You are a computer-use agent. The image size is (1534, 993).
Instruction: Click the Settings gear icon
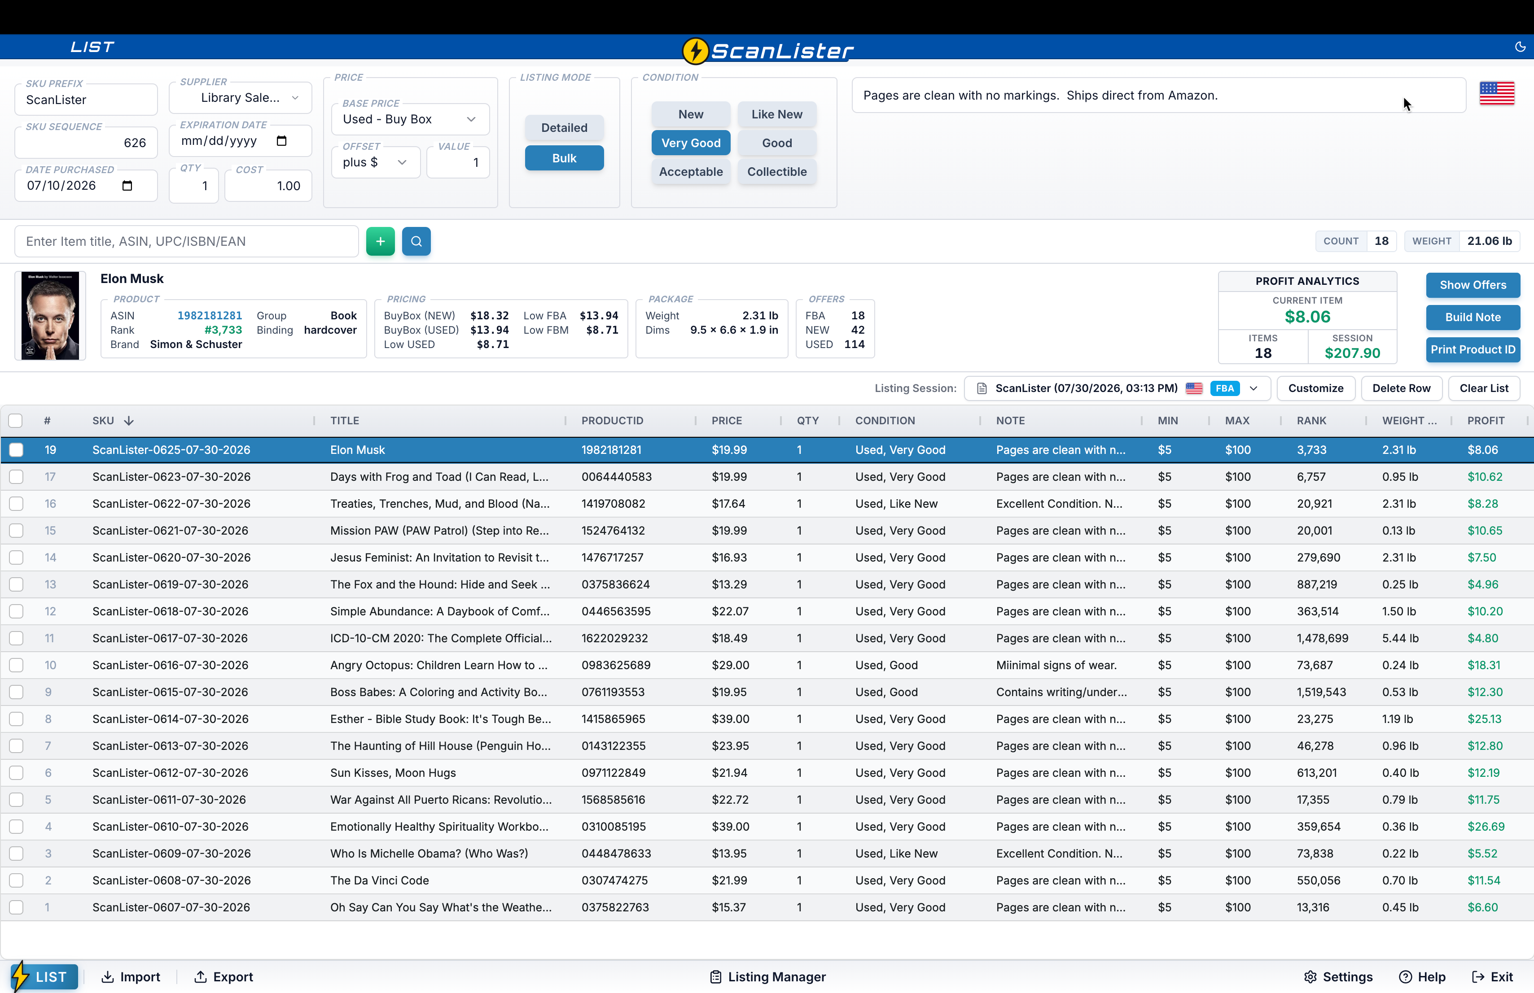[x=1310, y=977]
